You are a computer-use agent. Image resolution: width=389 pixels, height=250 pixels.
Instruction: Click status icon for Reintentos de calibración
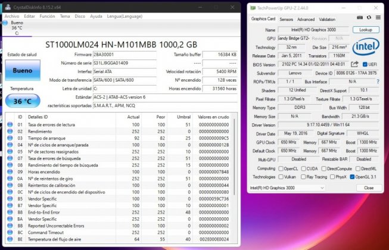click(x=10, y=185)
